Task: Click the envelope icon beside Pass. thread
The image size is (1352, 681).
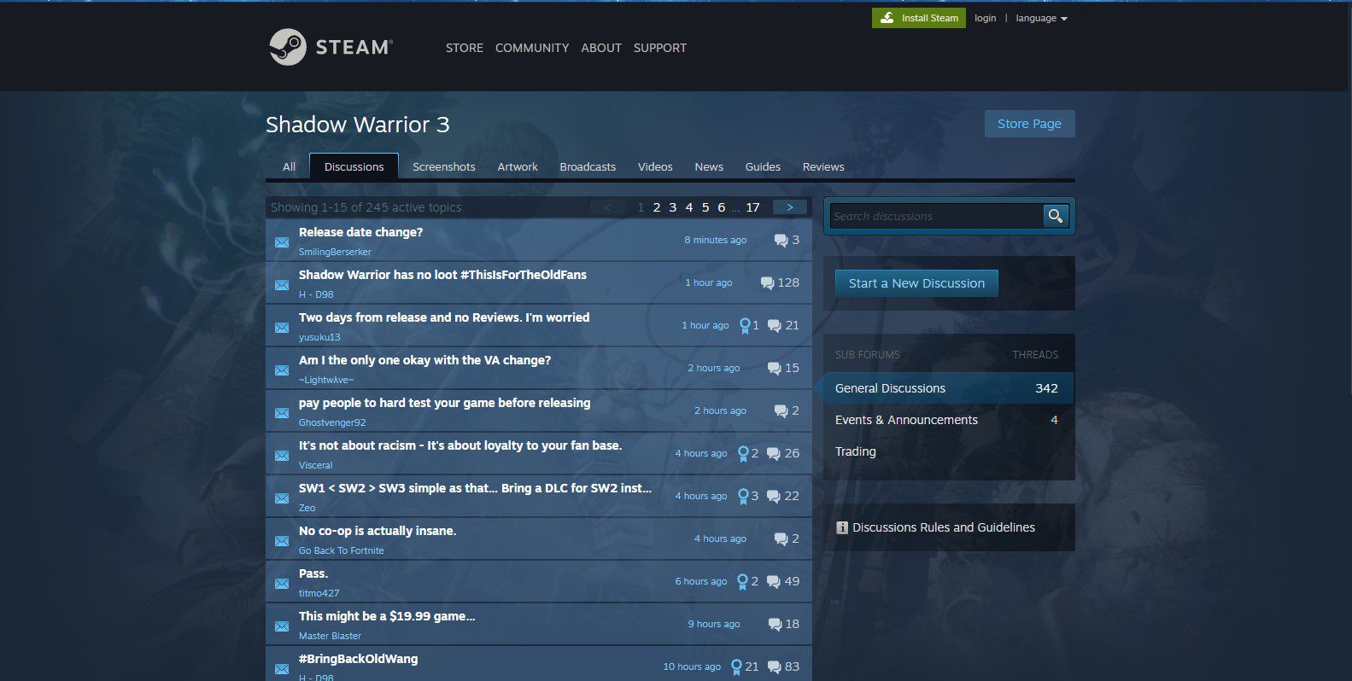Action: 281,584
